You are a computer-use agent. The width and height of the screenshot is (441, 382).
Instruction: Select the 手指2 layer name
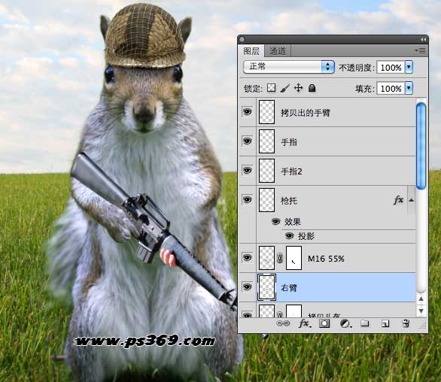(x=291, y=171)
